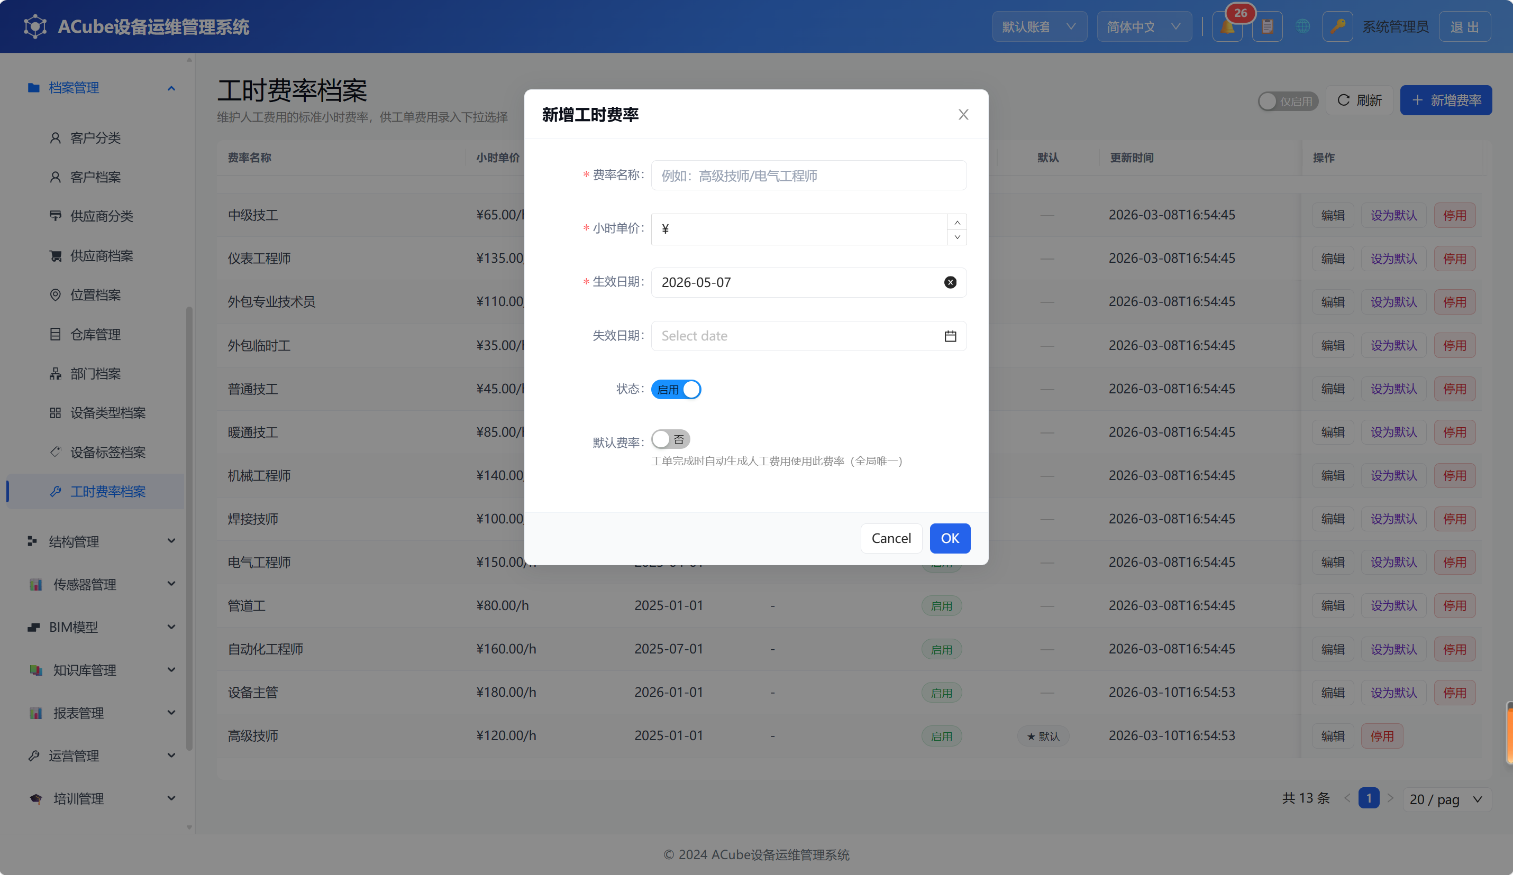Click the 刷新 button
Screen dimensions: 1513x875
point(1359,100)
